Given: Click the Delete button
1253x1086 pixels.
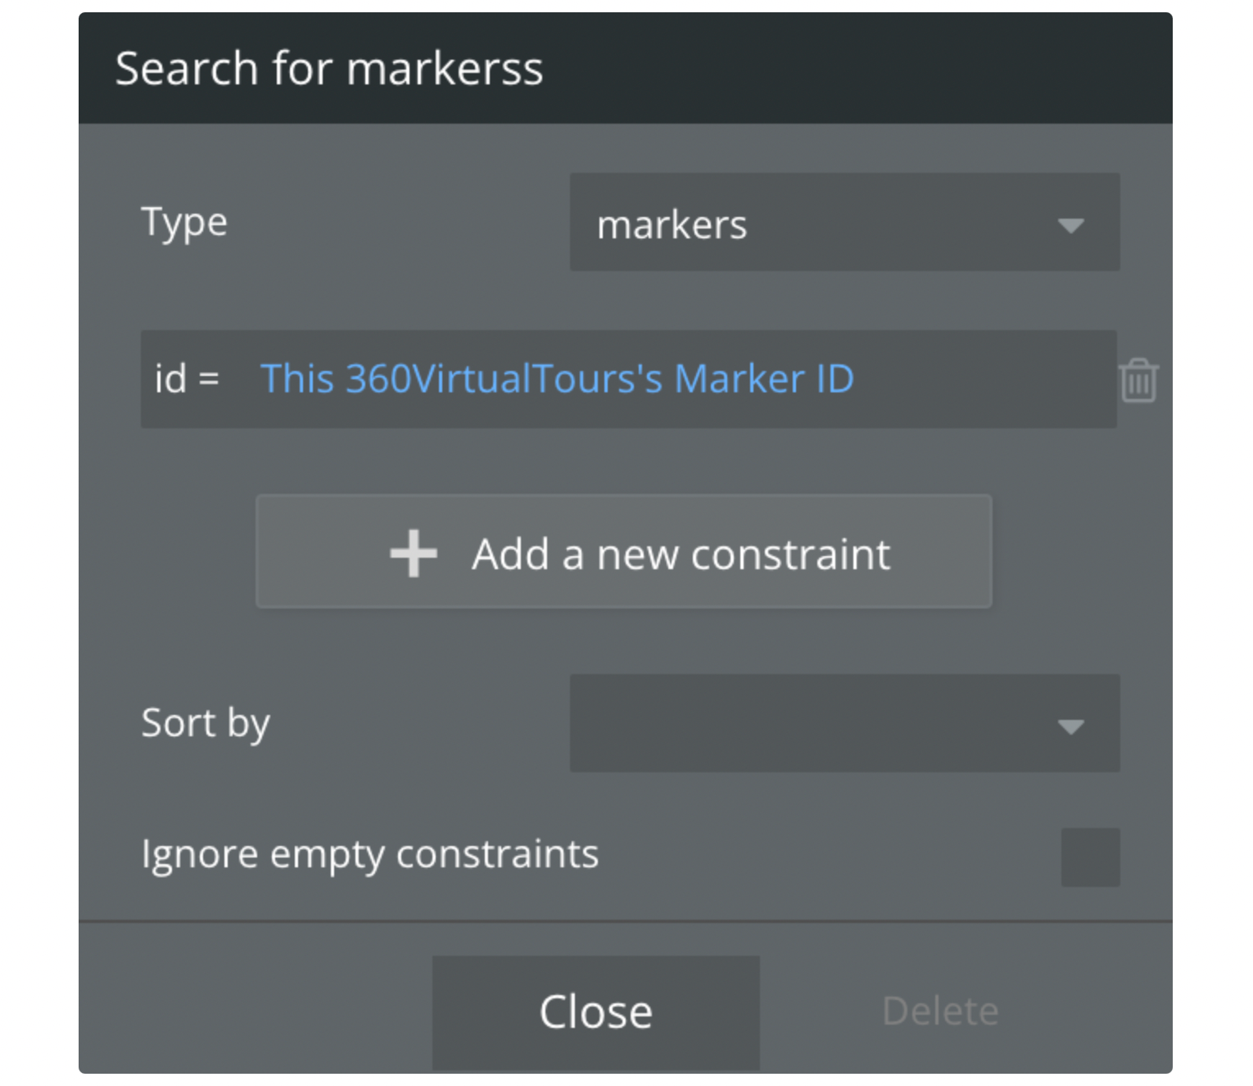Looking at the screenshot, I should click(x=940, y=1011).
